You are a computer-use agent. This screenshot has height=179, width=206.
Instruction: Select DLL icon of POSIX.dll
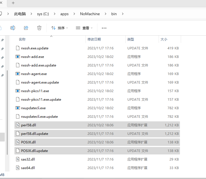pyautogui.click(x=18, y=142)
